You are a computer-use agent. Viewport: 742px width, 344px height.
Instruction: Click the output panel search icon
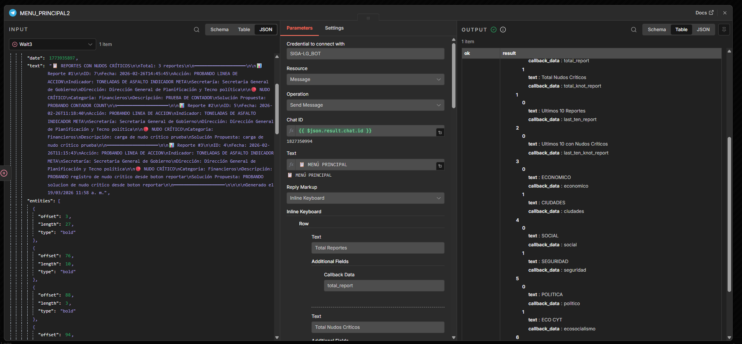click(634, 30)
